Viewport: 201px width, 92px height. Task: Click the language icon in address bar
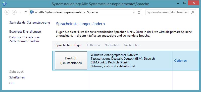(x=32, y=12)
